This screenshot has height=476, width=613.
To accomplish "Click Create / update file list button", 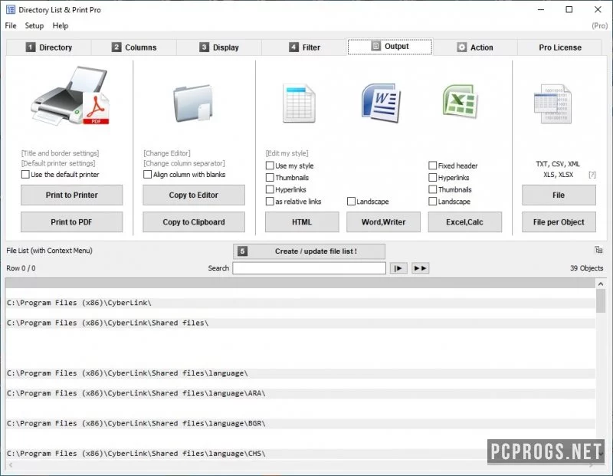I will [309, 251].
